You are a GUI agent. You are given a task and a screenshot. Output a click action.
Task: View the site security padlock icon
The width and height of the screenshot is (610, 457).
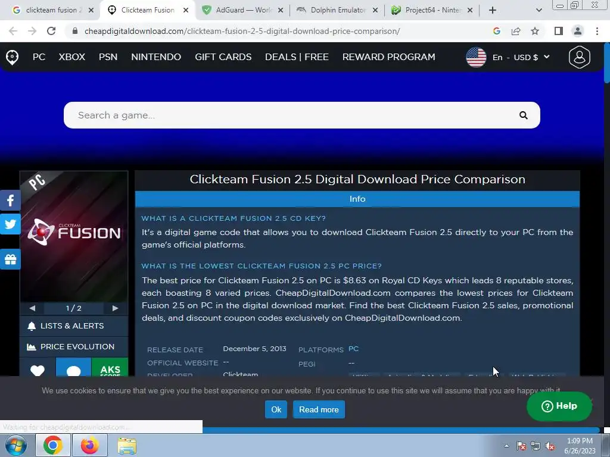click(x=75, y=31)
